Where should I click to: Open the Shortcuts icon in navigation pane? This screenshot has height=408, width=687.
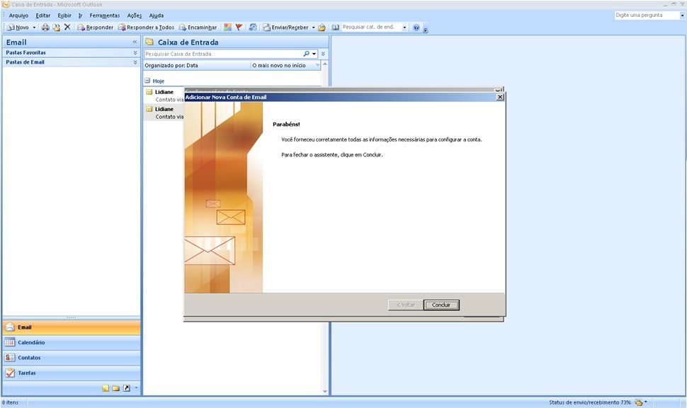[x=126, y=388]
